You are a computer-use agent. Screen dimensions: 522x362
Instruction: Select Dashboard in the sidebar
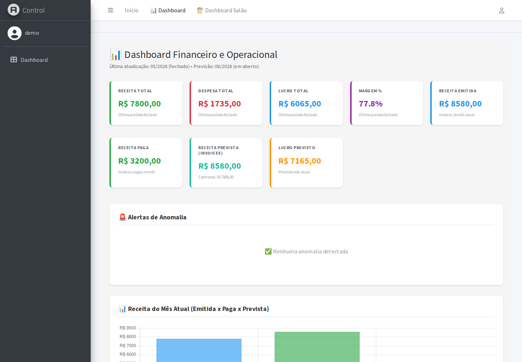click(45, 60)
